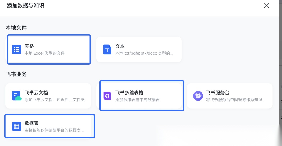The width and height of the screenshot is (282, 146).
Task: Click the text 连接智能伙伴创建平台的数据表...
Action: [x=54, y=130]
